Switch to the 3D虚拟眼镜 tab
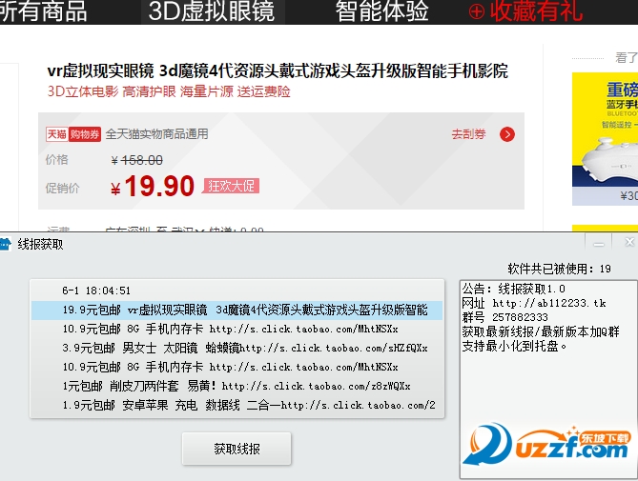The height and width of the screenshot is (481, 638). point(212,11)
